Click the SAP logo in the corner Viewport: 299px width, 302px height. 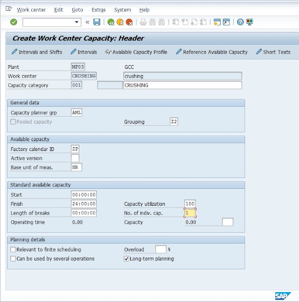pos(283,296)
